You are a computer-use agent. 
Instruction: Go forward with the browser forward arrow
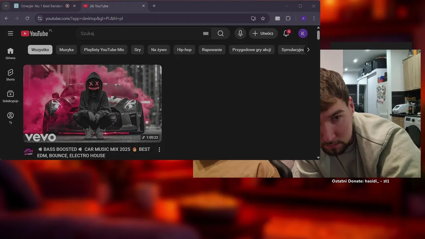(17, 19)
